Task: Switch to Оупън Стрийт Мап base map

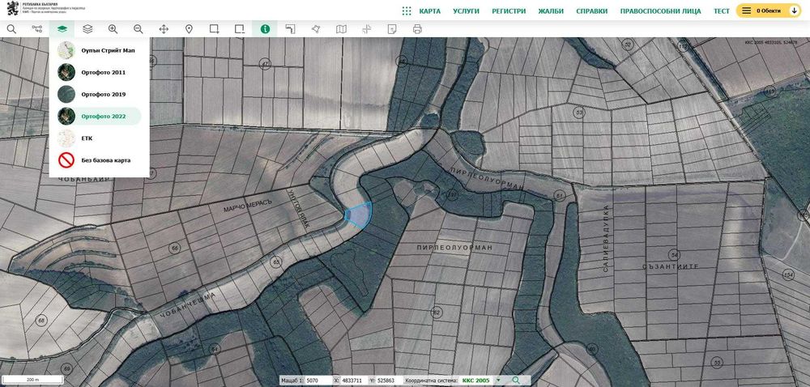Action: click(108, 50)
